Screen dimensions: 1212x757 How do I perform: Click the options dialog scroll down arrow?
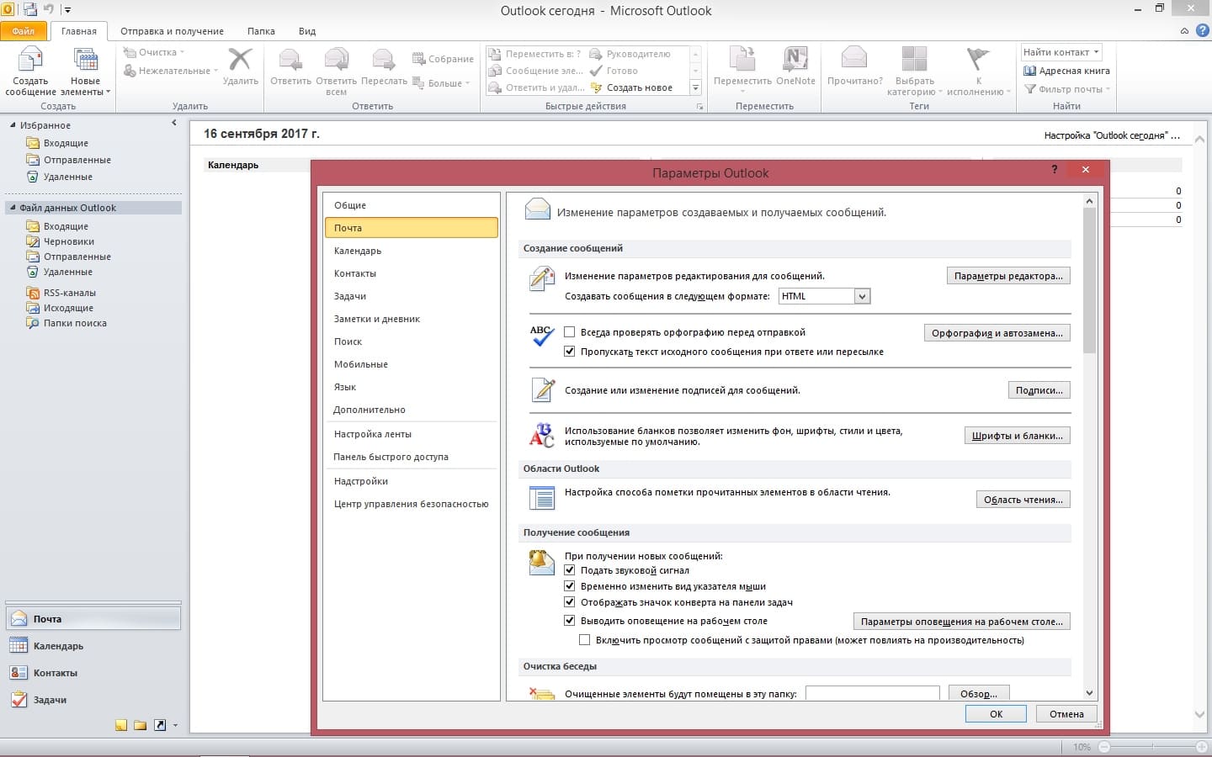1089,693
